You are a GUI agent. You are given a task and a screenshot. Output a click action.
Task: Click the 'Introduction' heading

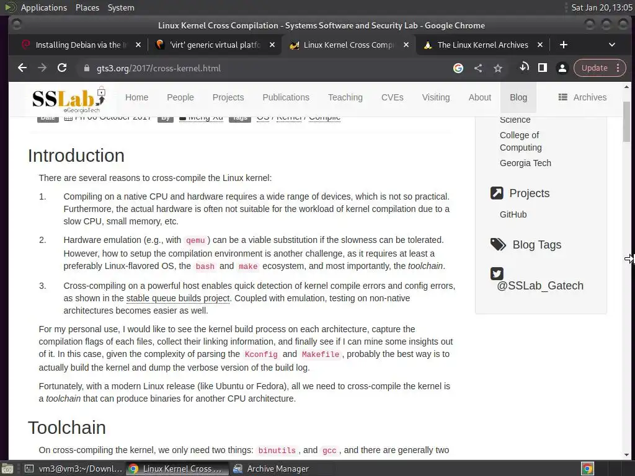pyautogui.click(x=76, y=156)
